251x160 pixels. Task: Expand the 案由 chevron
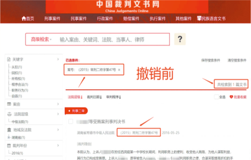(x=58, y=104)
